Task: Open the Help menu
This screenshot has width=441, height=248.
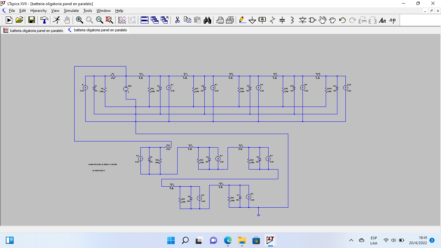Action: [x=119, y=11]
